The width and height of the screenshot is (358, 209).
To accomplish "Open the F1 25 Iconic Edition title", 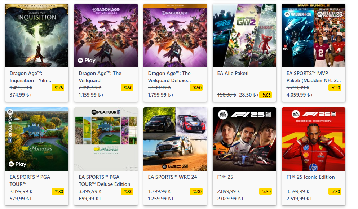I will [311, 177].
